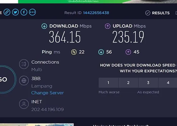Open the Result ID 14422656438 link
Screen dimensions: 177x126
96,13
